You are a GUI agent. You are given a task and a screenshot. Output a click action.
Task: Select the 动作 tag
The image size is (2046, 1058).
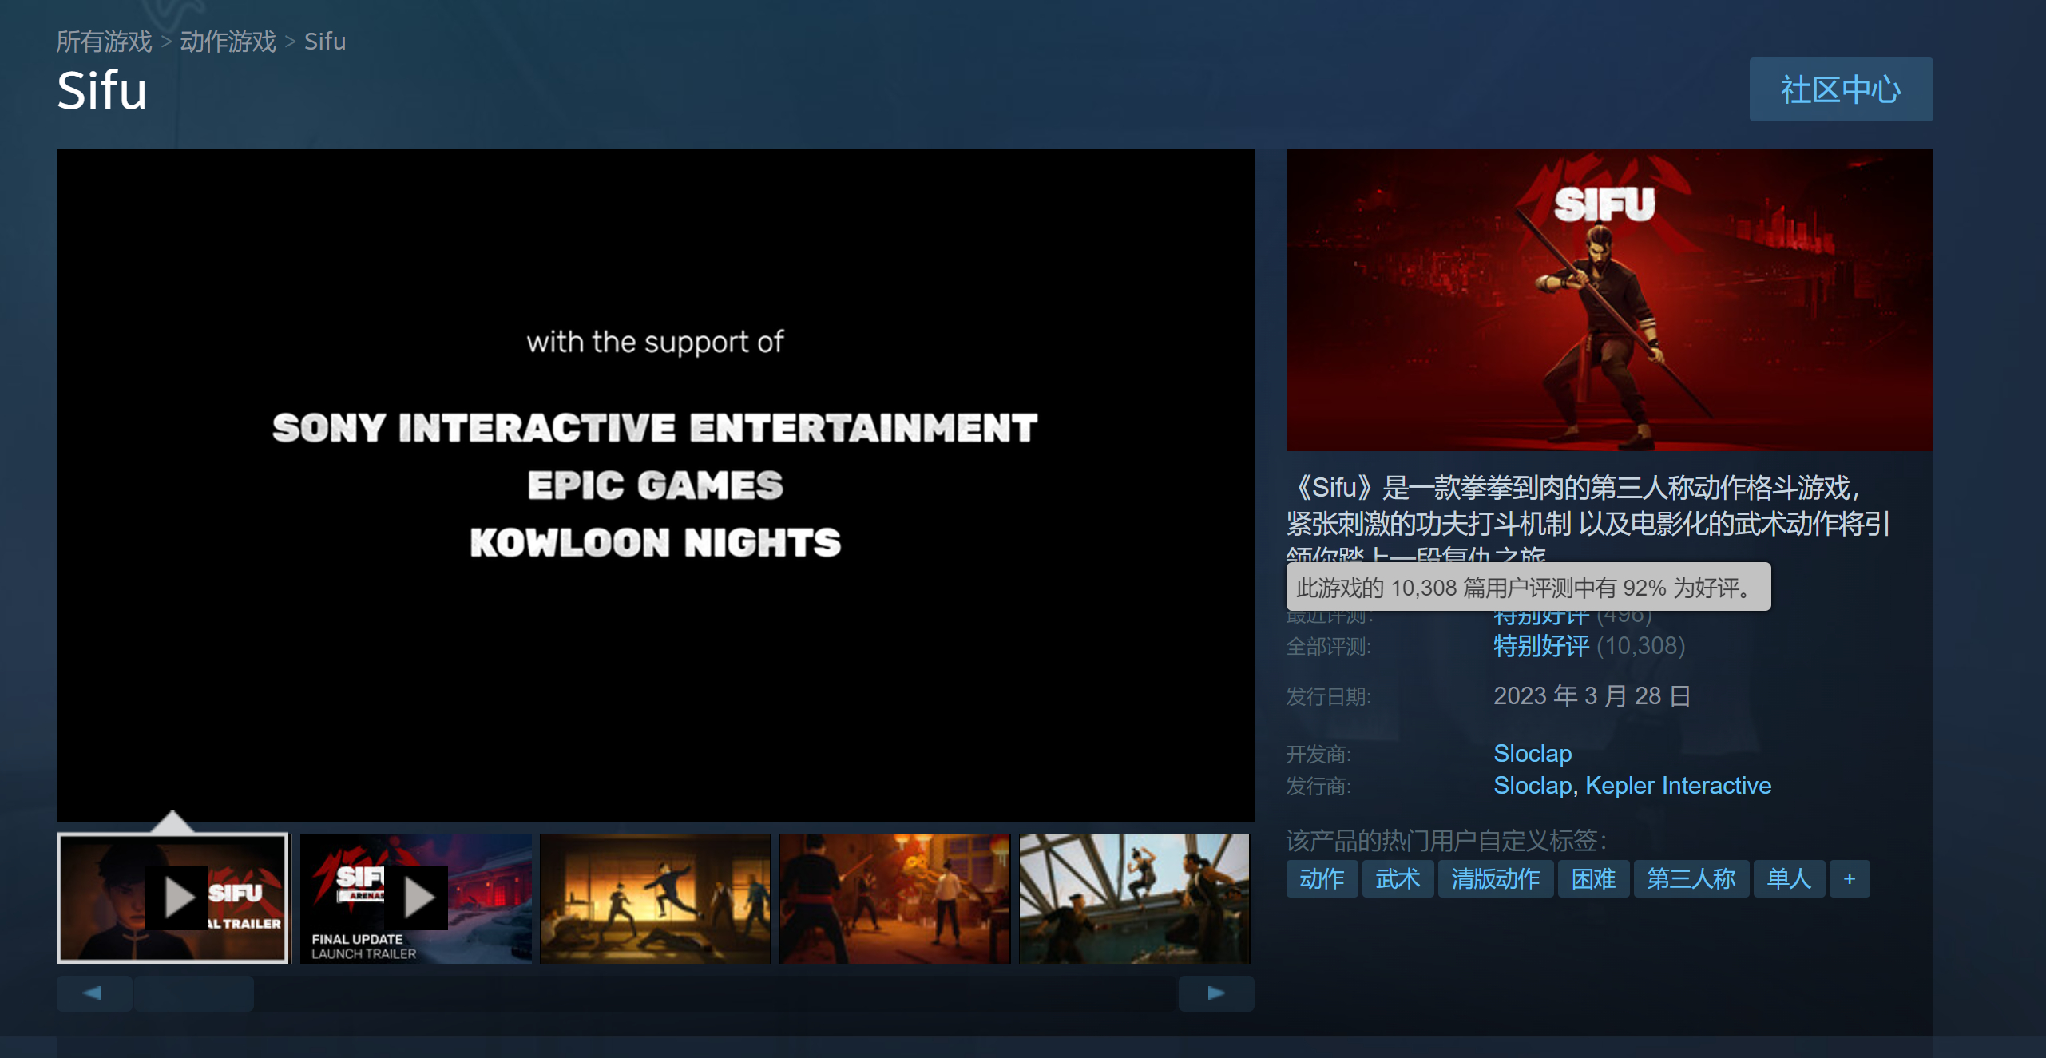(1322, 879)
